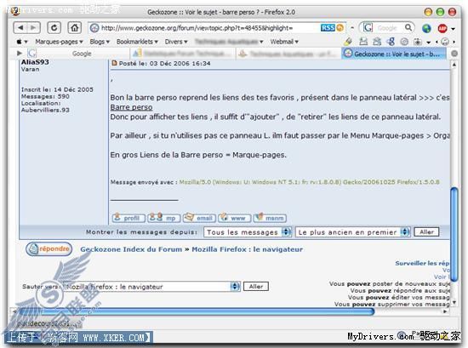Click the search magnifier in Google box
Image resolution: width=468 pixels, height=348 pixels.
point(408,28)
